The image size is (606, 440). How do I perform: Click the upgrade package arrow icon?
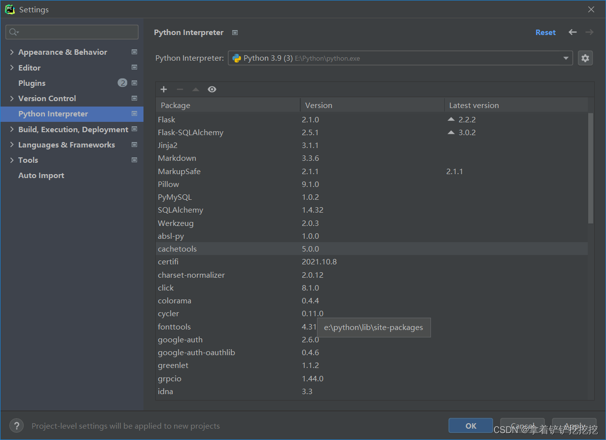(x=196, y=89)
